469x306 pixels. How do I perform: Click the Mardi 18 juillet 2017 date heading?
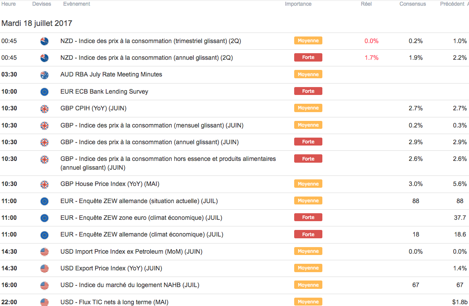37,23
